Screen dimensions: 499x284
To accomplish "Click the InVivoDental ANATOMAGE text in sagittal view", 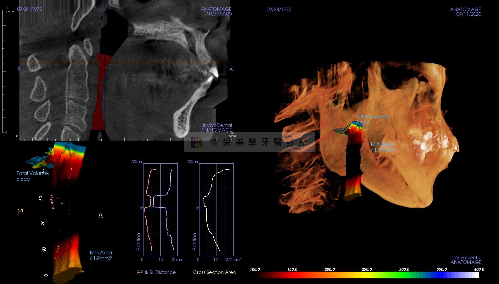I will 217,128.
